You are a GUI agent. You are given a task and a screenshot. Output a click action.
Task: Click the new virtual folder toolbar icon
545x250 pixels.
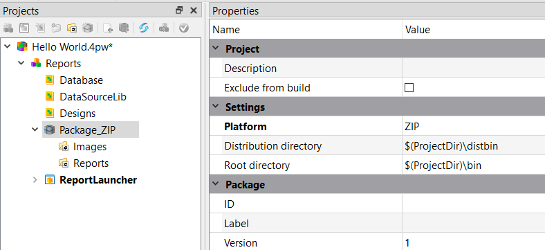coord(56,28)
